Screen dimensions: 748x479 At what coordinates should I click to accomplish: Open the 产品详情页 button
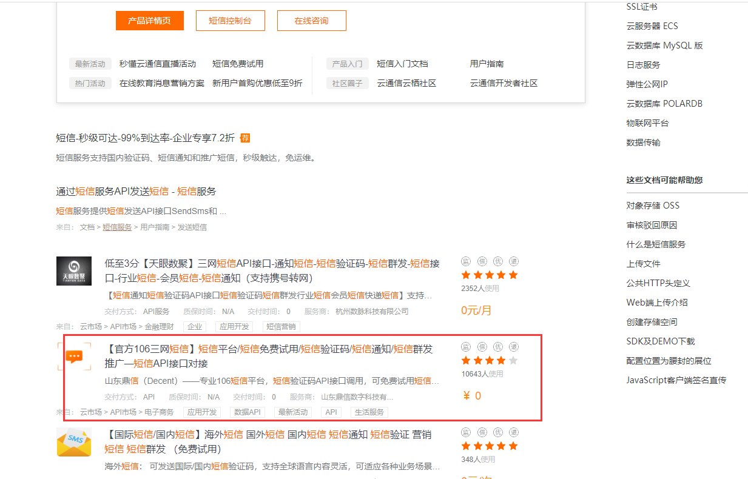149,21
